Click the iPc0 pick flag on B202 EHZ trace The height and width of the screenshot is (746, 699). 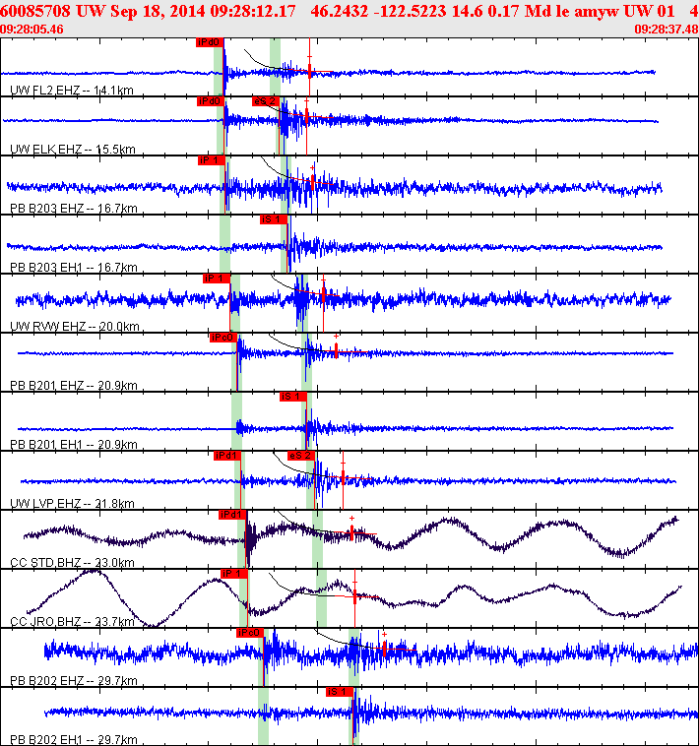pos(250,632)
